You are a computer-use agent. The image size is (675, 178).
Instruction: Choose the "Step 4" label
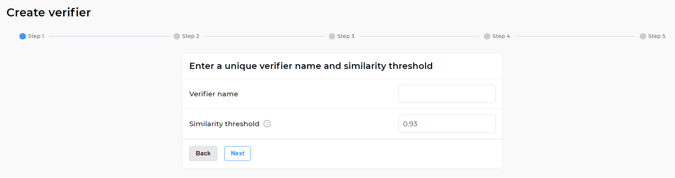tap(501, 36)
